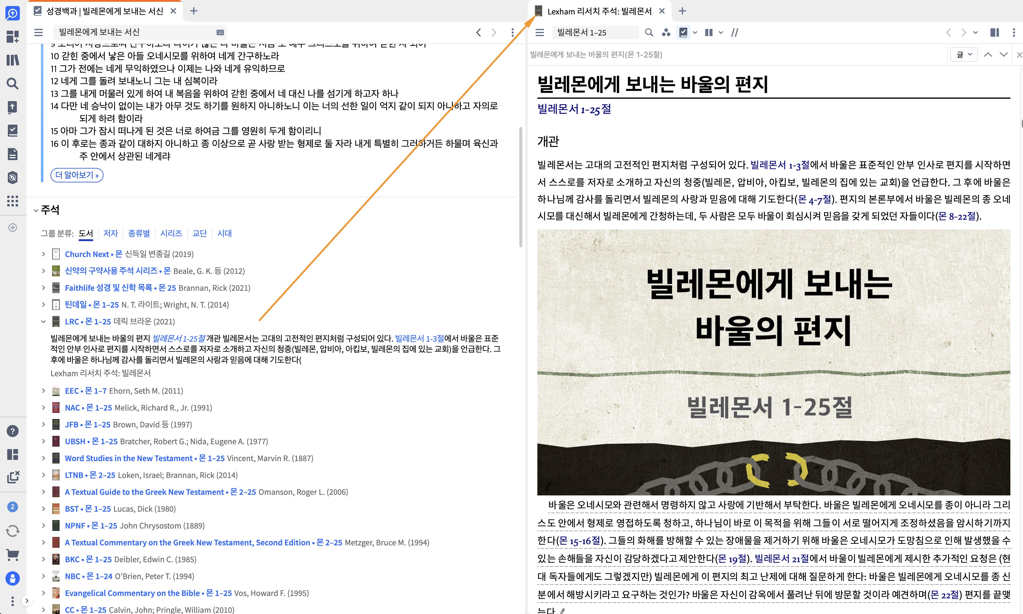
Task: Click the Factbook panel vertical scrollbar
Action: tap(521, 187)
